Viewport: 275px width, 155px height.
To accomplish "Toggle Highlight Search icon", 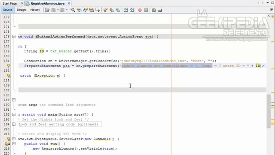I will coord(92,10).
